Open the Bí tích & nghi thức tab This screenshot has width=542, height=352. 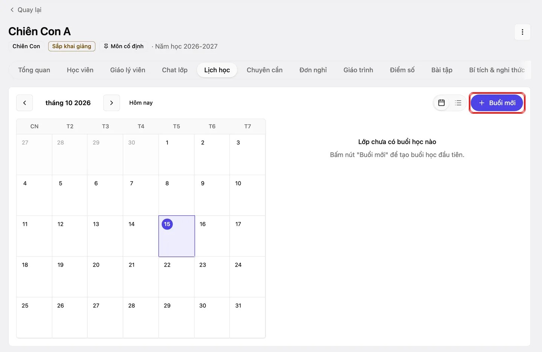click(497, 70)
